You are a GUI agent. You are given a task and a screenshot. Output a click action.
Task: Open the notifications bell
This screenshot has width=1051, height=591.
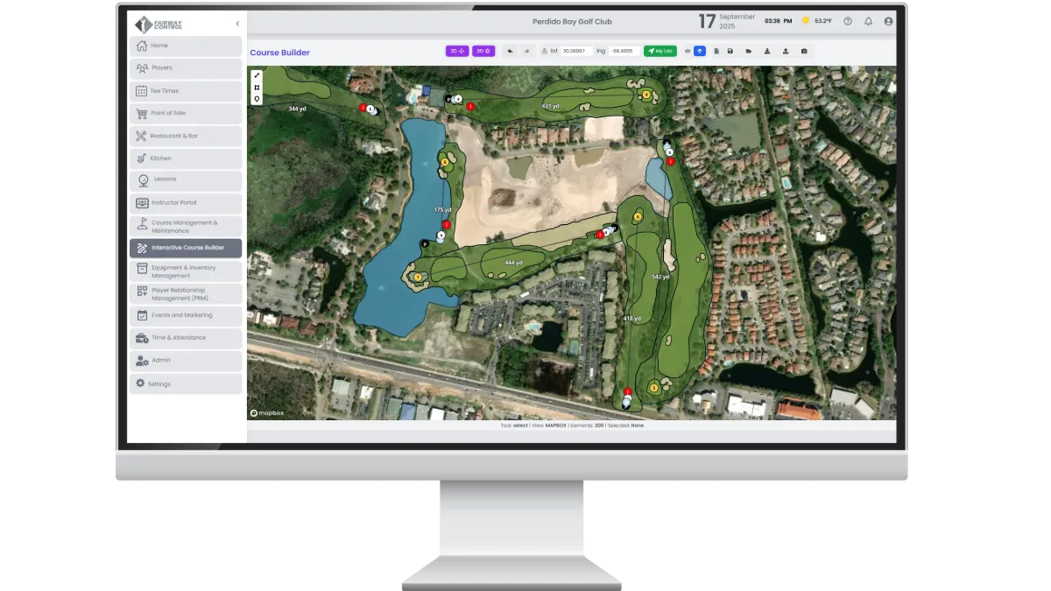point(868,21)
